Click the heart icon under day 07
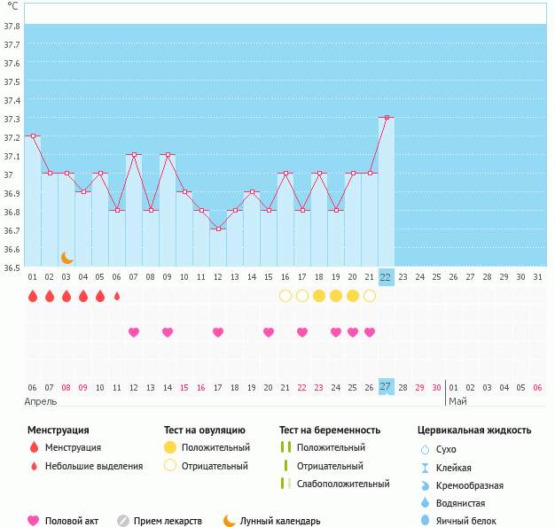The width and height of the screenshot is (555, 527). (x=134, y=332)
